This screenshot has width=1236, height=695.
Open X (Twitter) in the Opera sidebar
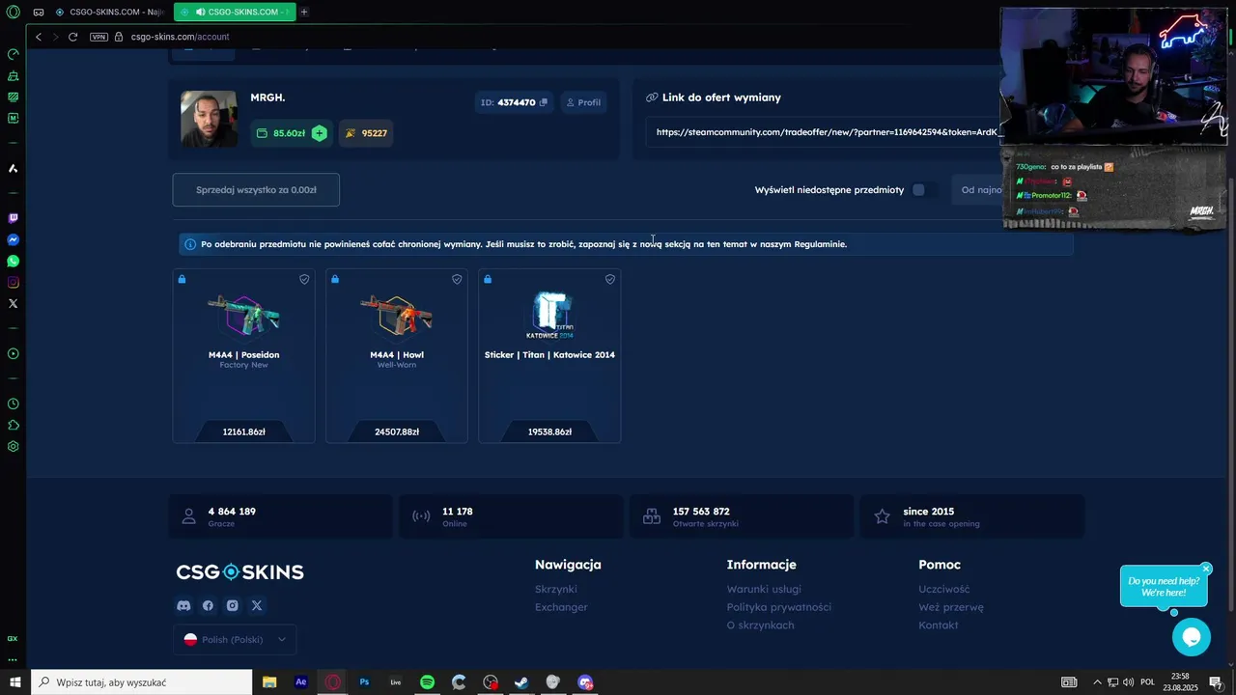[13, 304]
